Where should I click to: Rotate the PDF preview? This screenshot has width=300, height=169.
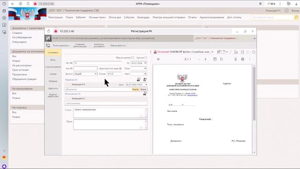(x=221, y=59)
